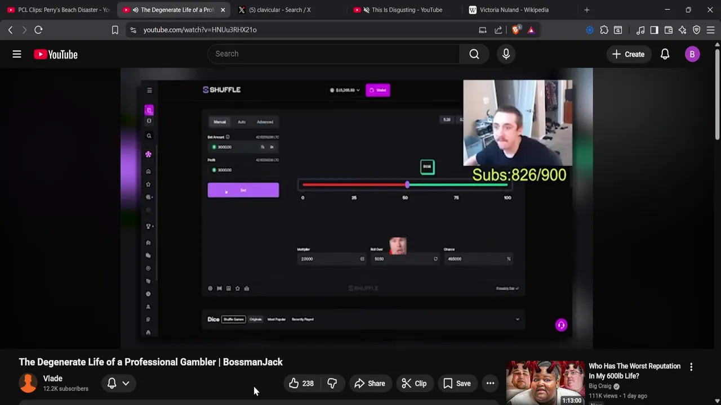Focus the YouTube Search input field
The image size is (721, 405).
(333, 54)
